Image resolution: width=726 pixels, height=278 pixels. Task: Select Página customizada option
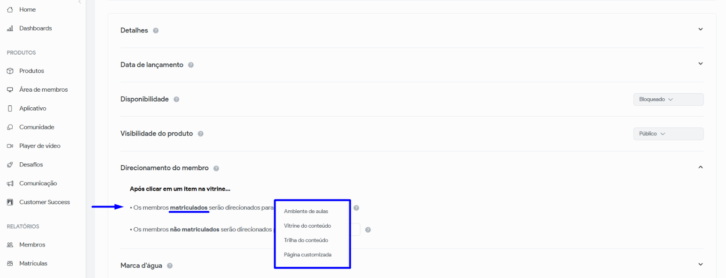point(308,254)
